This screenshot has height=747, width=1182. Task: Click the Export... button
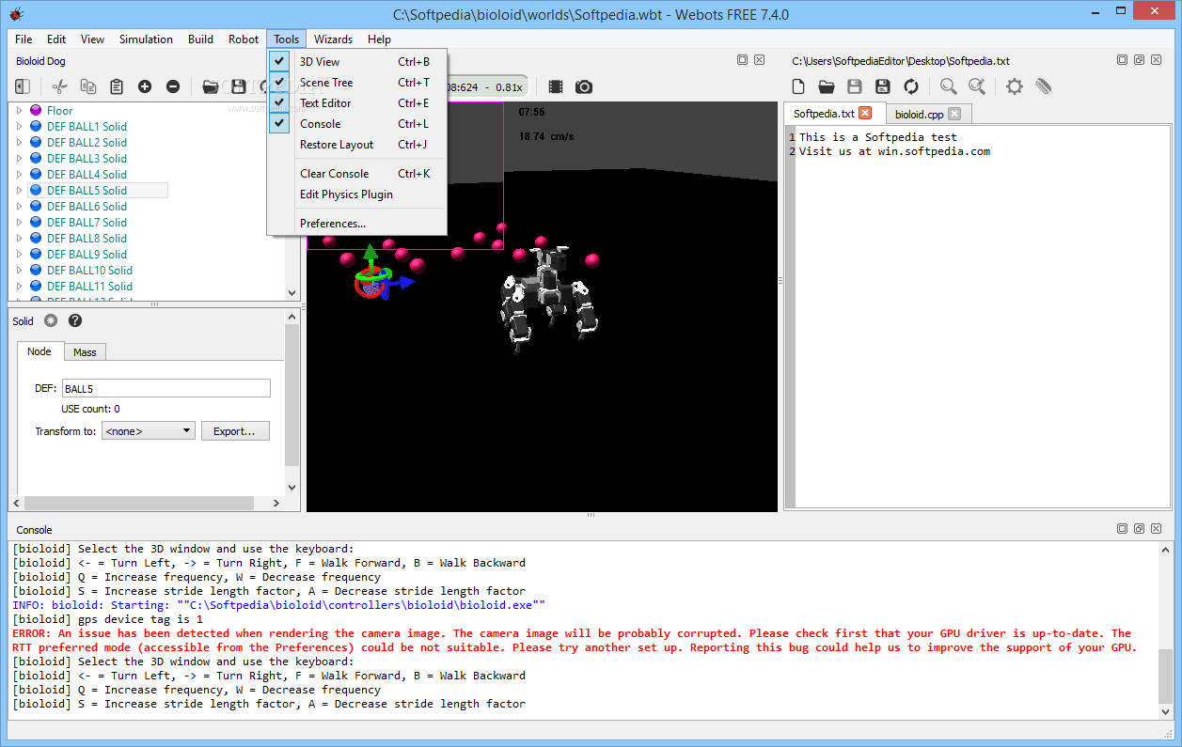pos(235,431)
